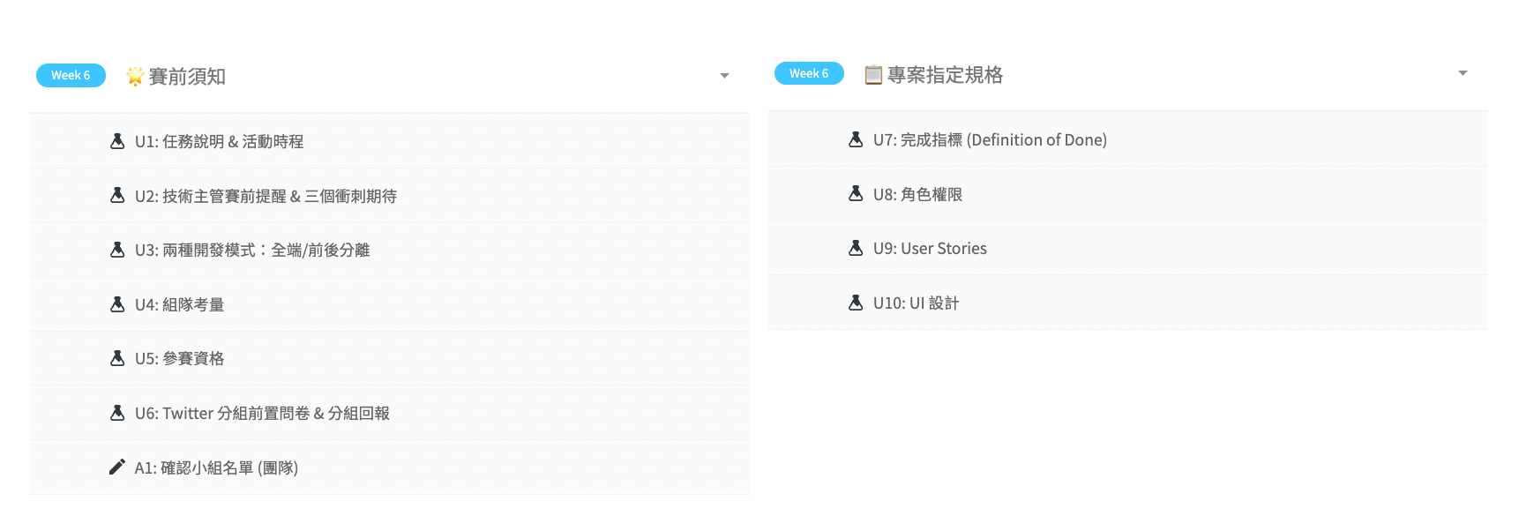Click the clipboard emoji beside 專案指定規格
This screenshot has width=1519, height=531.
pos(873,75)
